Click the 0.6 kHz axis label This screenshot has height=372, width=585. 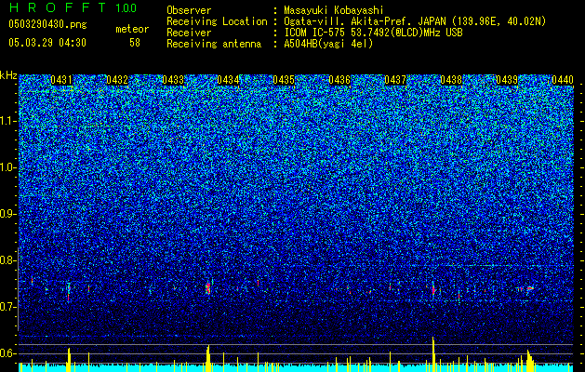click(x=8, y=353)
